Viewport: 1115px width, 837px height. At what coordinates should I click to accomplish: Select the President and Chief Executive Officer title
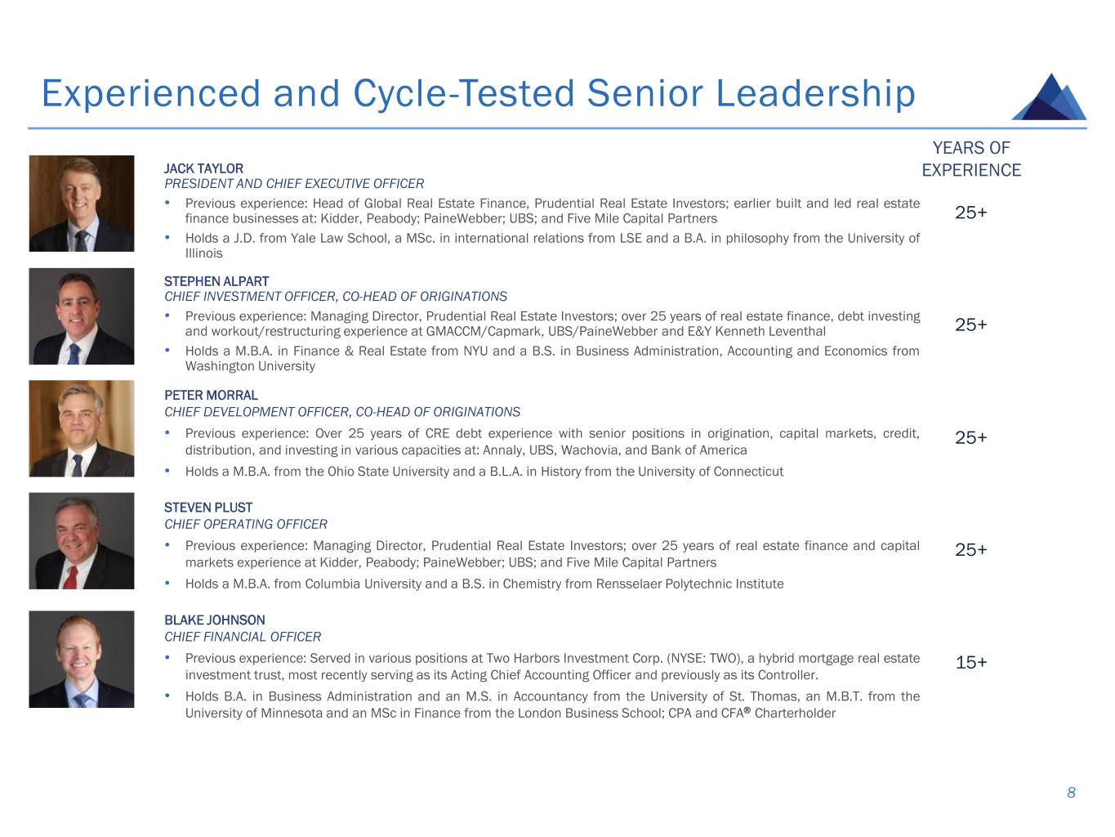(294, 184)
